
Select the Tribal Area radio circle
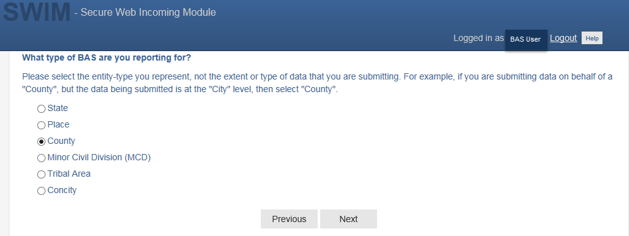(41, 175)
